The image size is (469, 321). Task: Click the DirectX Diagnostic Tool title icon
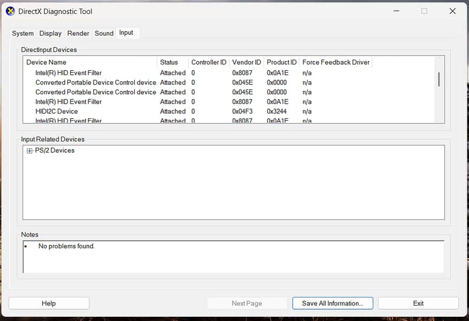pyautogui.click(x=10, y=11)
